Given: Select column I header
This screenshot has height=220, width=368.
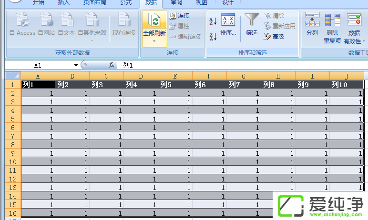Looking at the screenshot, I should (x=312, y=76).
